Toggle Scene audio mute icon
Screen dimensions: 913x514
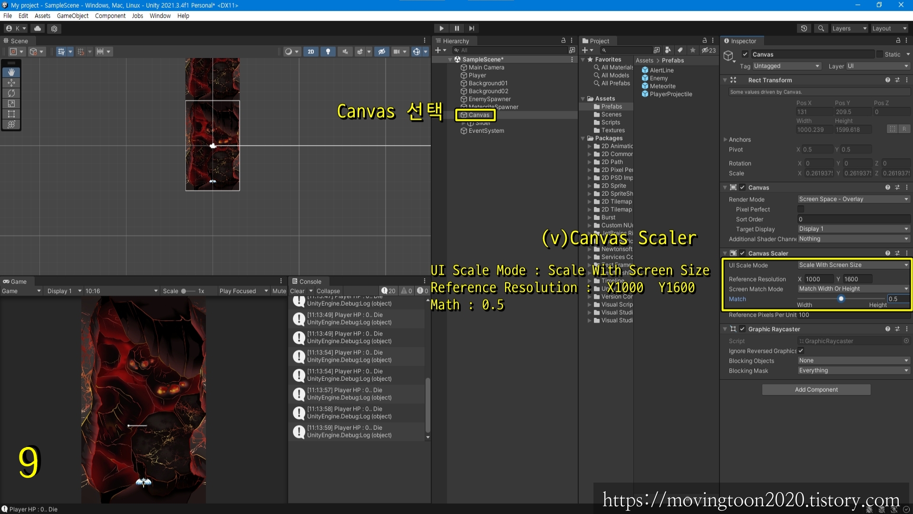pyautogui.click(x=345, y=51)
